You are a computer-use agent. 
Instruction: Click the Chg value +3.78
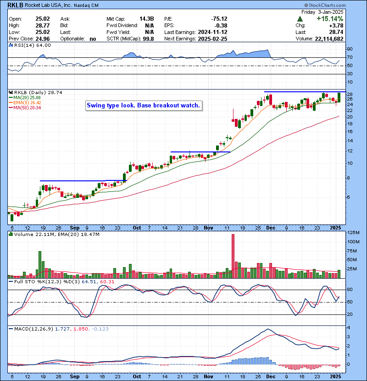coord(336,26)
